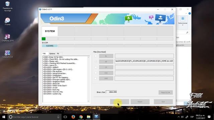Screen dimensions: 214x120
Task: Show hidden system tray icons
Action: pos(179,117)
